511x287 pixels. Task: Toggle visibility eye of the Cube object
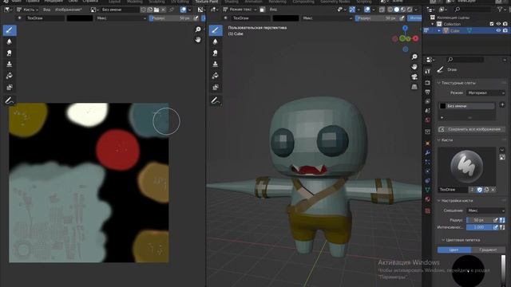coord(498,30)
